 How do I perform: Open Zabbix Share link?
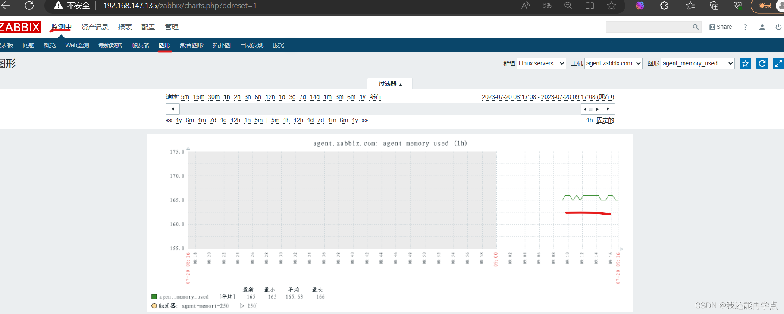pos(721,27)
